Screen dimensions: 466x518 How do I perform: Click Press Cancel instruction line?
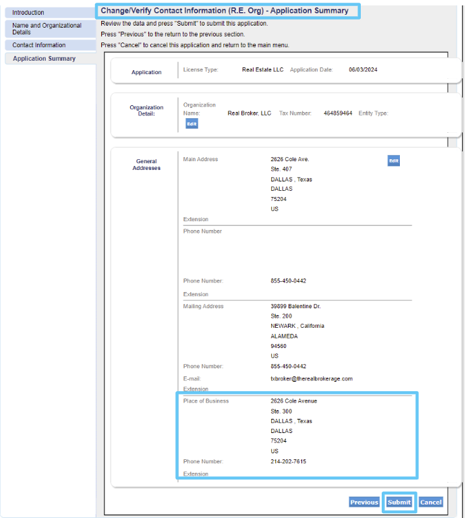point(195,45)
